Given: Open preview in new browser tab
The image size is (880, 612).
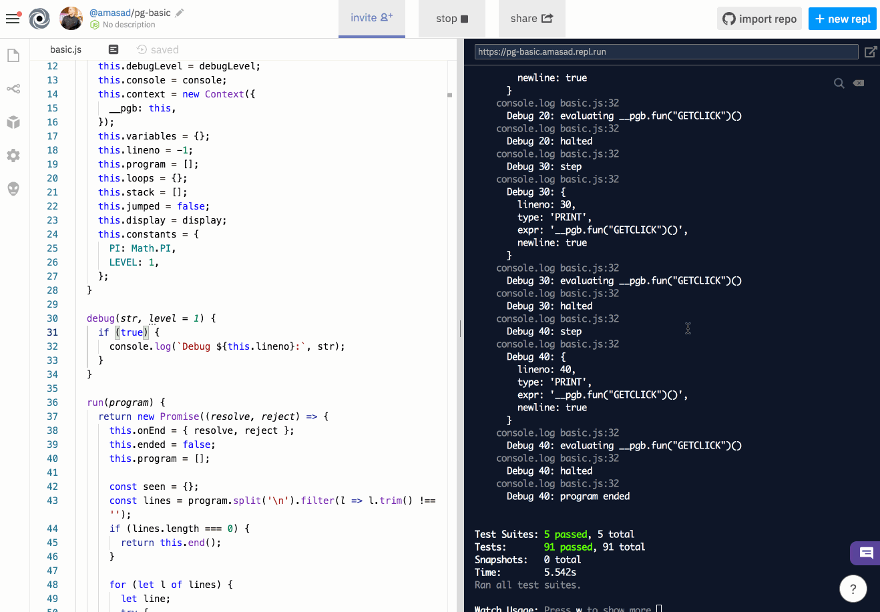Looking at the screenshot, I should (871, 52).
